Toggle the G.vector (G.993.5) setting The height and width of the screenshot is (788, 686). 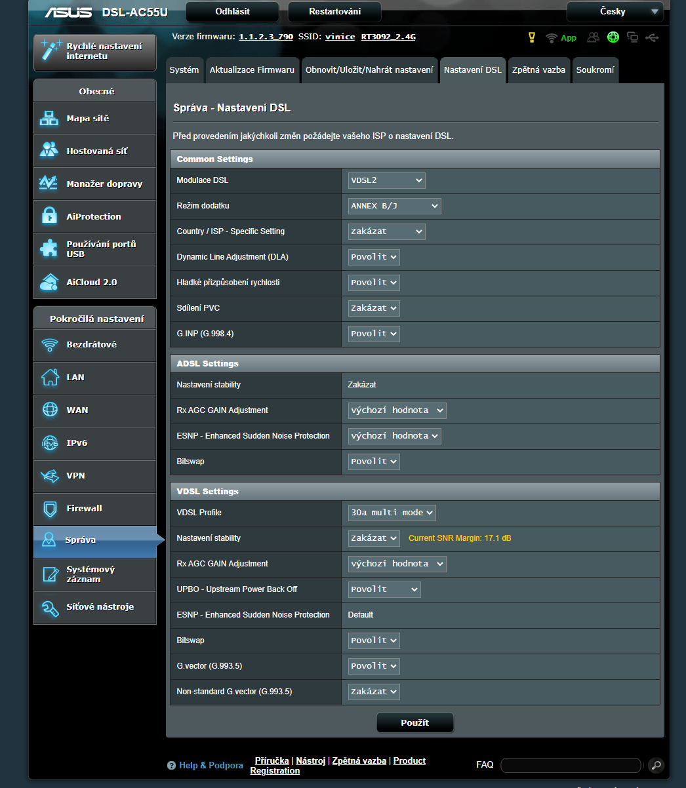click(374, 666)
